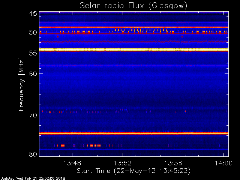The height and width of the screenshot is (180, 240).
Task: Click the orange emission line above 50 MHz
Action: tap(134, 27)
